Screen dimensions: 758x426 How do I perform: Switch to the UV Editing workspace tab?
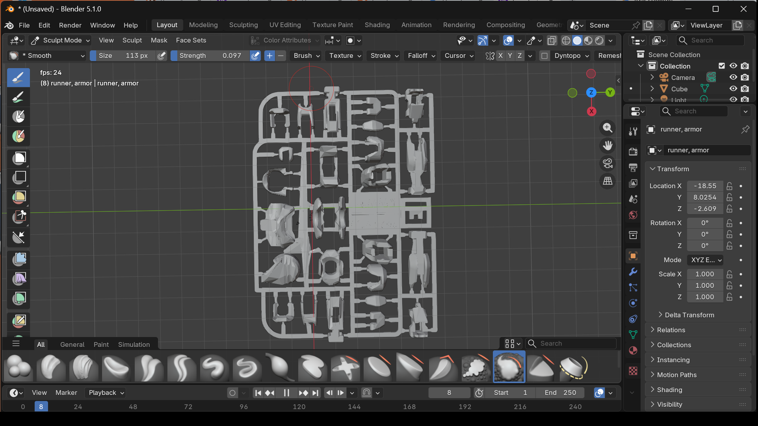point(285,25)
